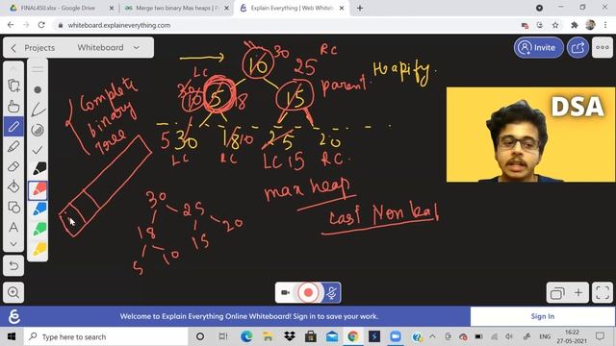Choose the round dot brush size
The image size is (616, 346).
38,89
